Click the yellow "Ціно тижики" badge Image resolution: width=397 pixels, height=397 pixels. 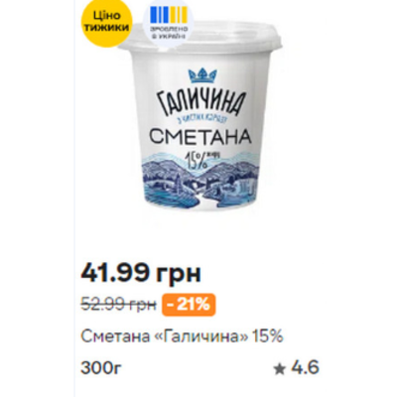pyautogui.click(x=106, y=22)
